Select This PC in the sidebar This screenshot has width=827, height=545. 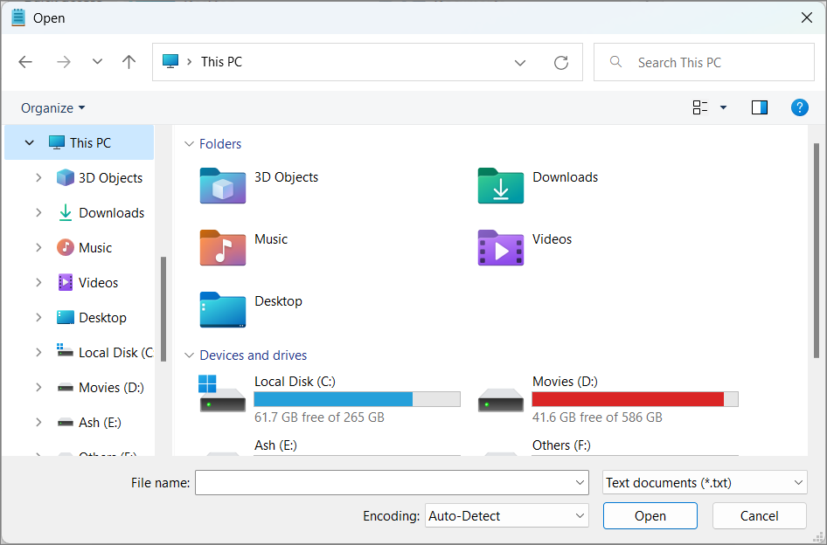click(x=79, y=143)
